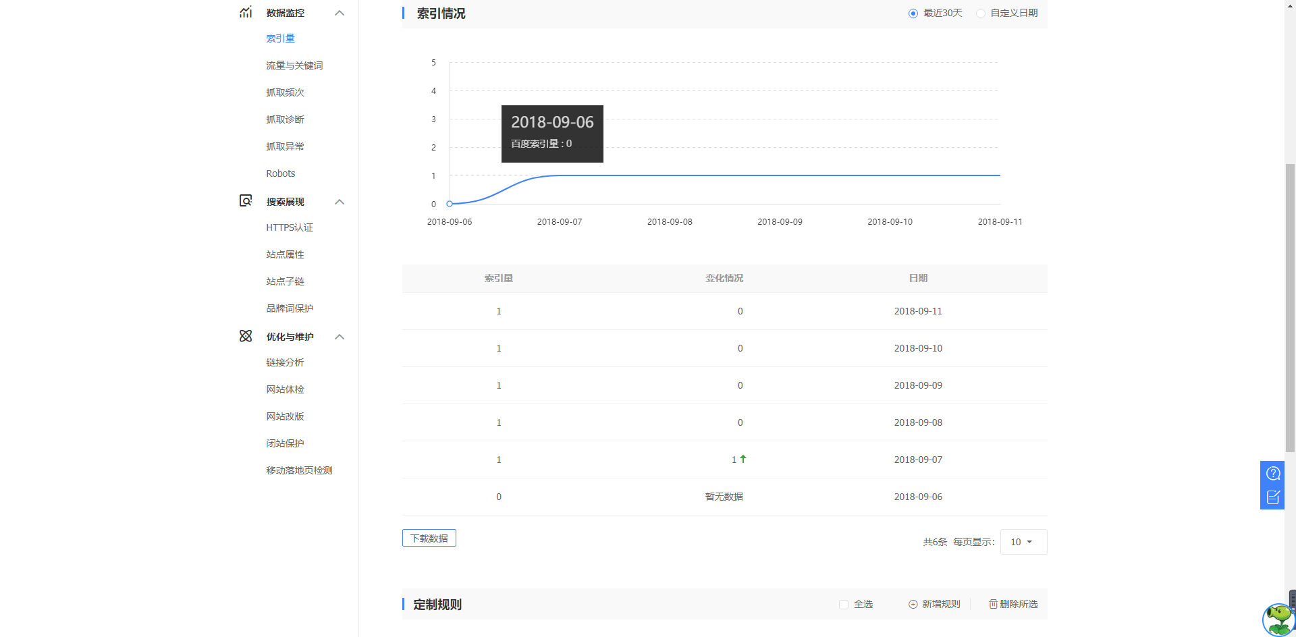Viewport: 1296px width, 637px height.
Task: Open the HTTPS认证 page link
Action: 289,227
